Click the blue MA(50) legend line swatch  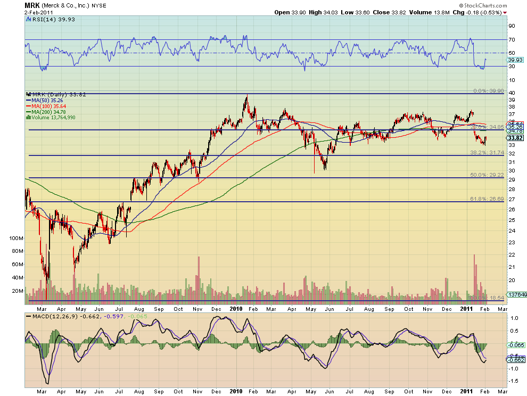coord(29,101)
